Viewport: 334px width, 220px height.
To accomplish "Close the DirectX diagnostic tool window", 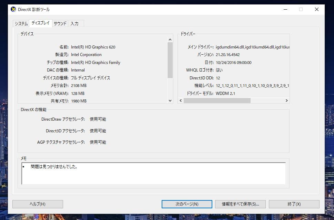I will 317,9.
